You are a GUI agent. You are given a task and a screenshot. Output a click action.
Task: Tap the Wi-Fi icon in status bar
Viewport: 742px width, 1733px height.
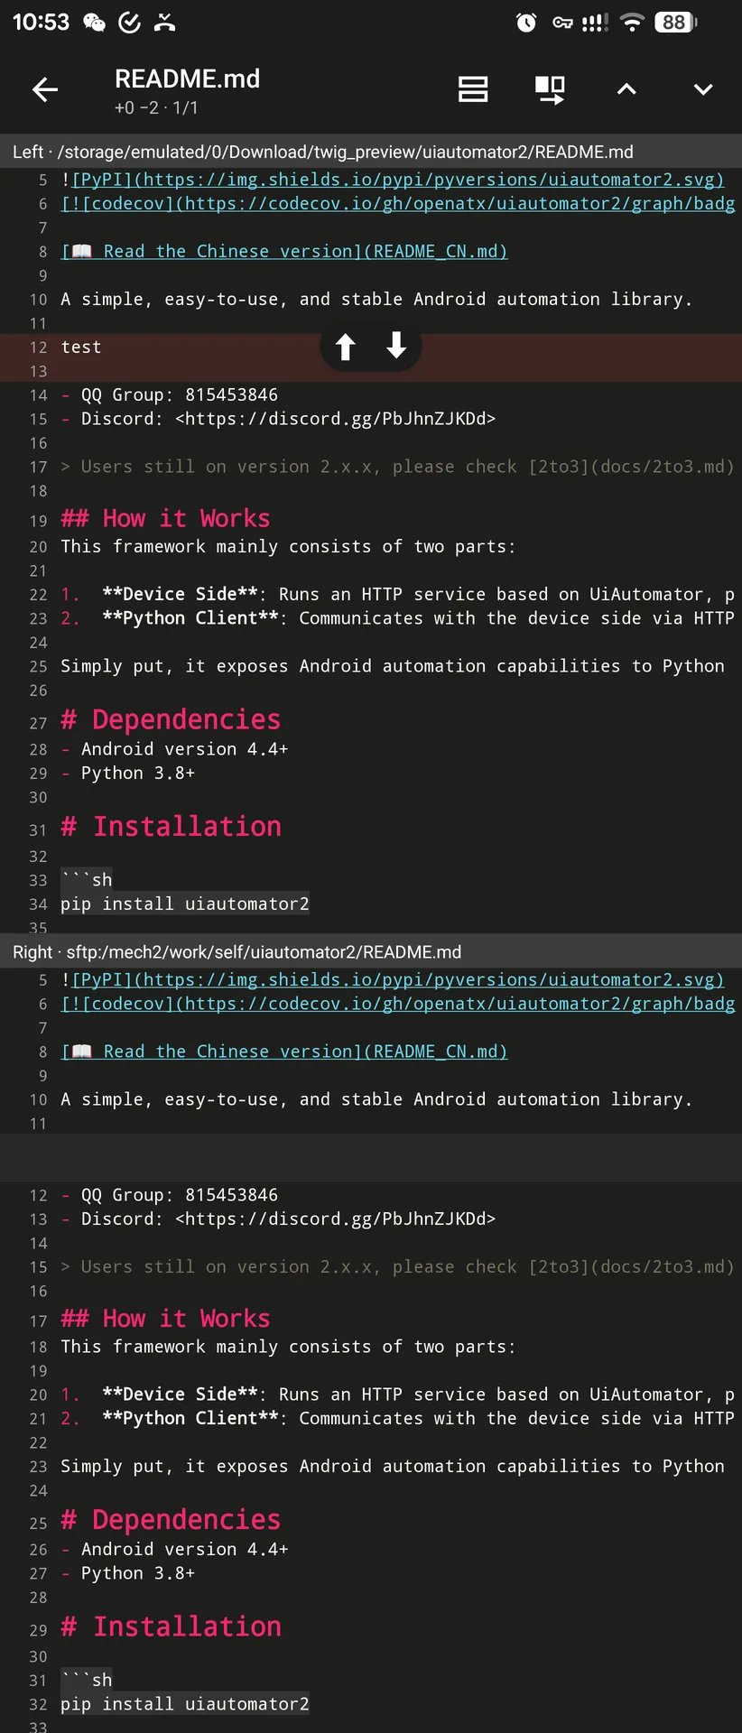(x=633, y=23)
